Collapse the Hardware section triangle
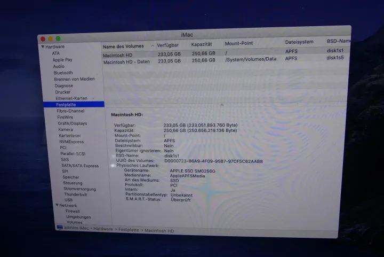Image resolution: width=384 pixels, height=257 pixels. (x=43, y=46)
